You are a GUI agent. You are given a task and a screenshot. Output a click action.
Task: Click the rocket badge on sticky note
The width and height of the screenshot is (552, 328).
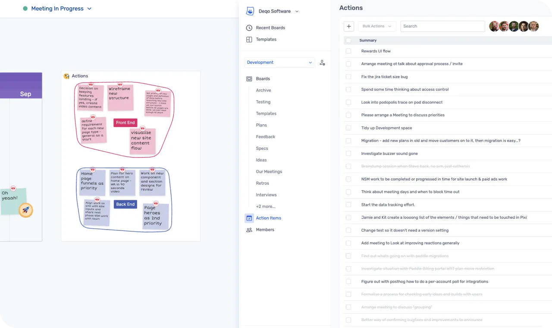tap(26, 210)
